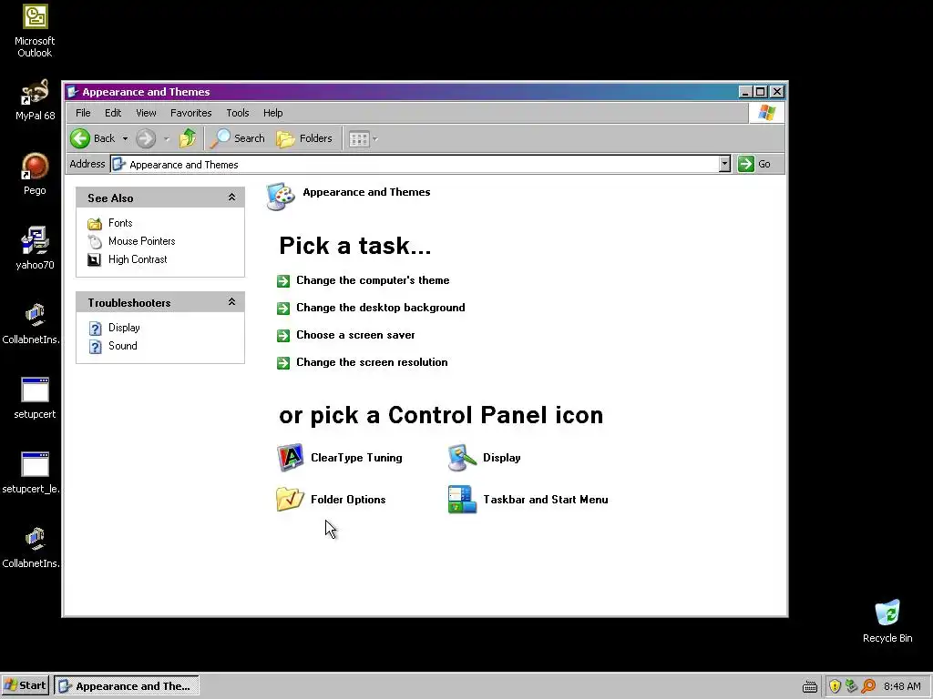The image size is (933, 699).
Task: Expand the Address bar dropdown
Action: coord(724,164)
